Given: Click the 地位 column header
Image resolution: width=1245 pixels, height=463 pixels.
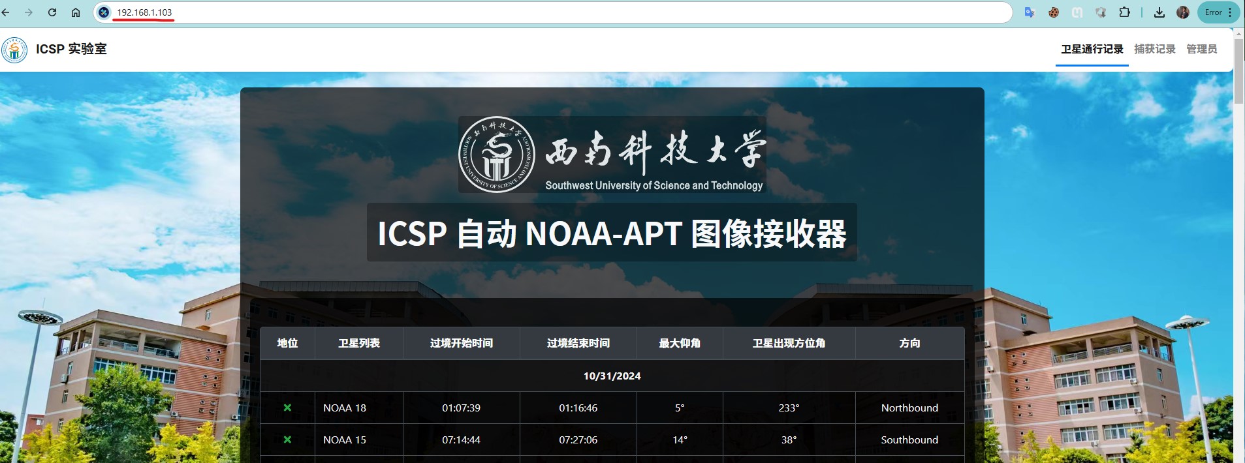Looking at the screenshot, I should (x=287, y=343).
